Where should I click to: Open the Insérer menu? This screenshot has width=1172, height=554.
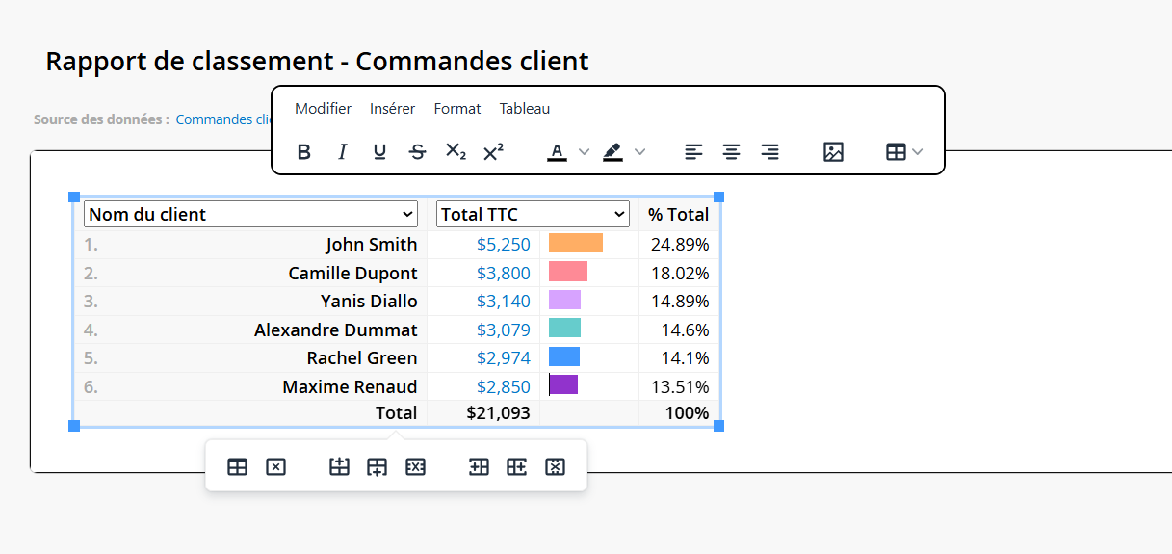(392, 109)
